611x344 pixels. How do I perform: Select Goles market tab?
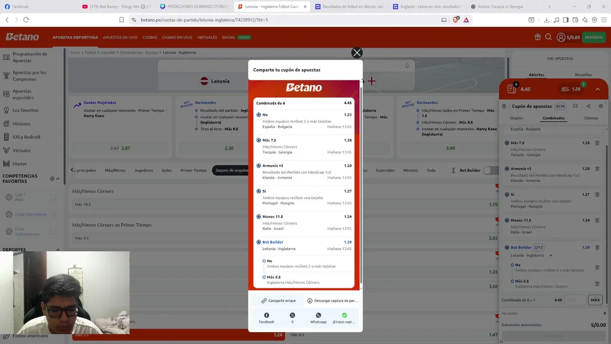pos(167,170)
